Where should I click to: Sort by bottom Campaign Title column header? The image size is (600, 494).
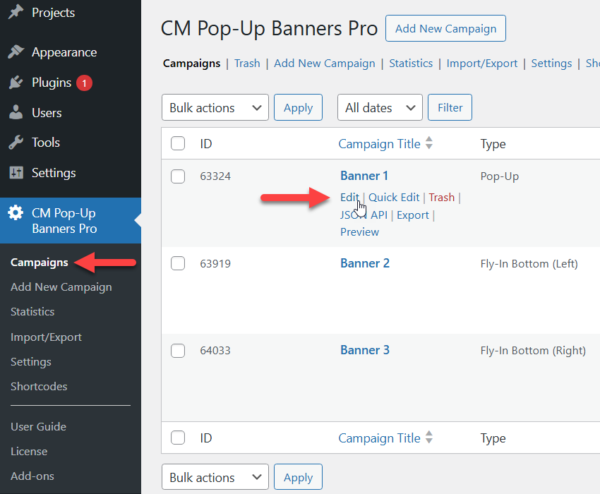pyautogui.click(x=380, y=438)
